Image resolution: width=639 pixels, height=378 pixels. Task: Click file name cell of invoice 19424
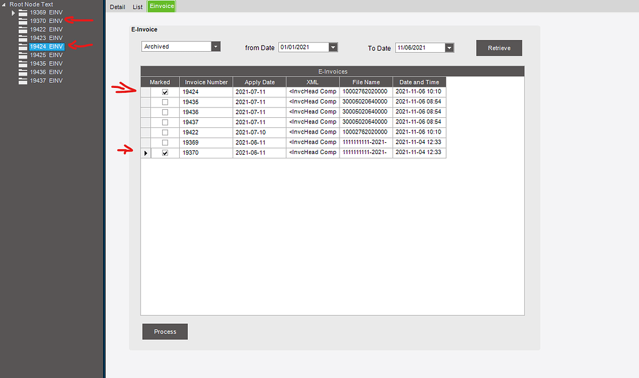pos(366,92)
